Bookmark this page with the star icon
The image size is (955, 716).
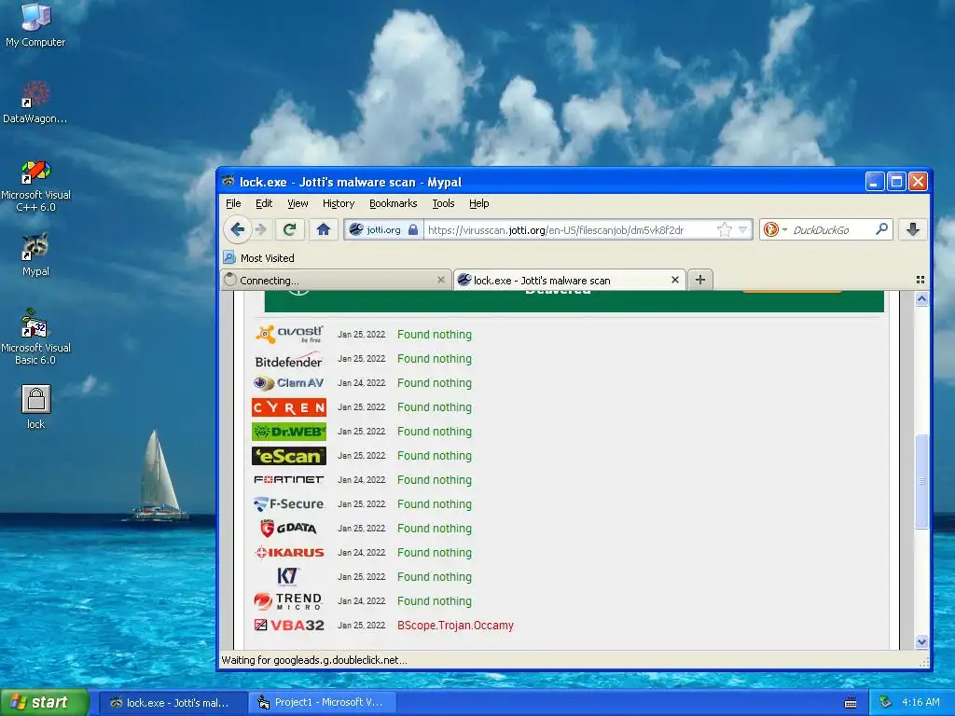pyautogui.click(x=724, y=229)
